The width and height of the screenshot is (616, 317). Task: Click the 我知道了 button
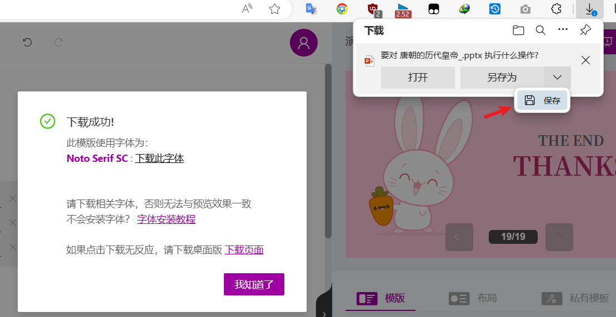(254, 284)
